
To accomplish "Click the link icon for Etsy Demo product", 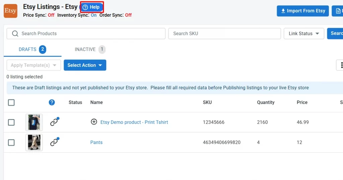I will click(x=54, y=122).
